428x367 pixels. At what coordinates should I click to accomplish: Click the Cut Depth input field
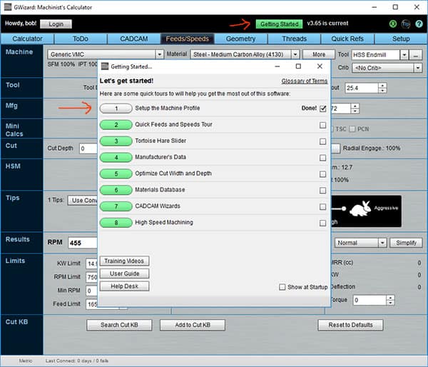tap(88, 149)
